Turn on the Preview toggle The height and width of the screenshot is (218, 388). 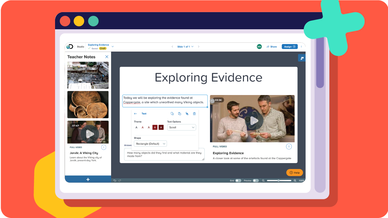pos(256,180)
